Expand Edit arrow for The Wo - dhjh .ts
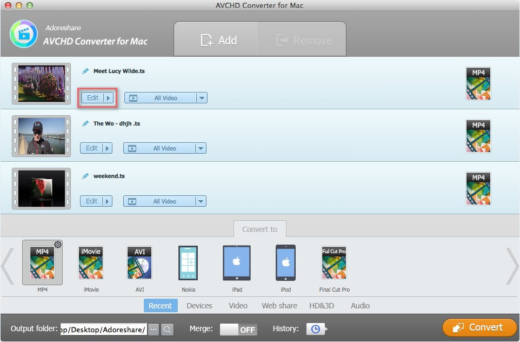This screenshot has width=520, height=342. (108, 148)
